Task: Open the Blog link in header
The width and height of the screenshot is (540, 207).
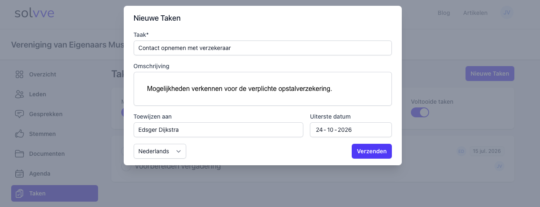Action: [x=444, y=13]
